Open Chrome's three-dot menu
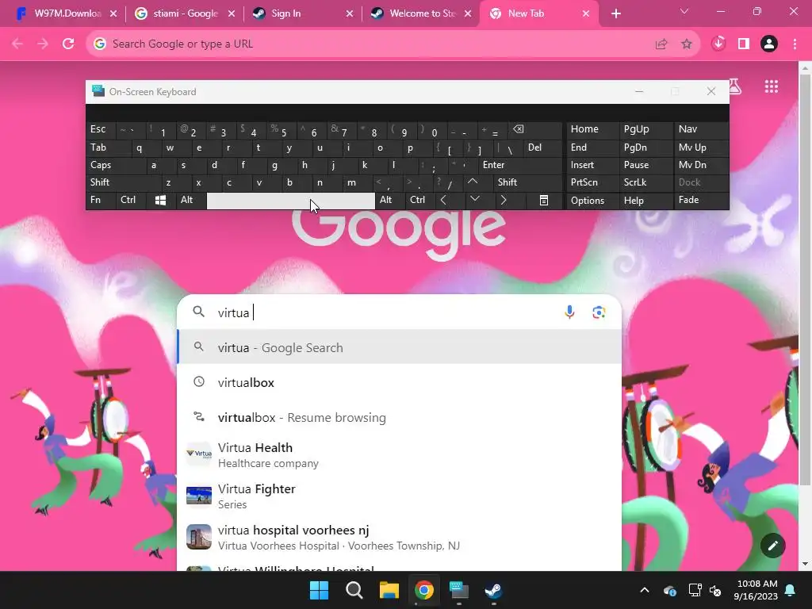812x609 pixels. 795,44
